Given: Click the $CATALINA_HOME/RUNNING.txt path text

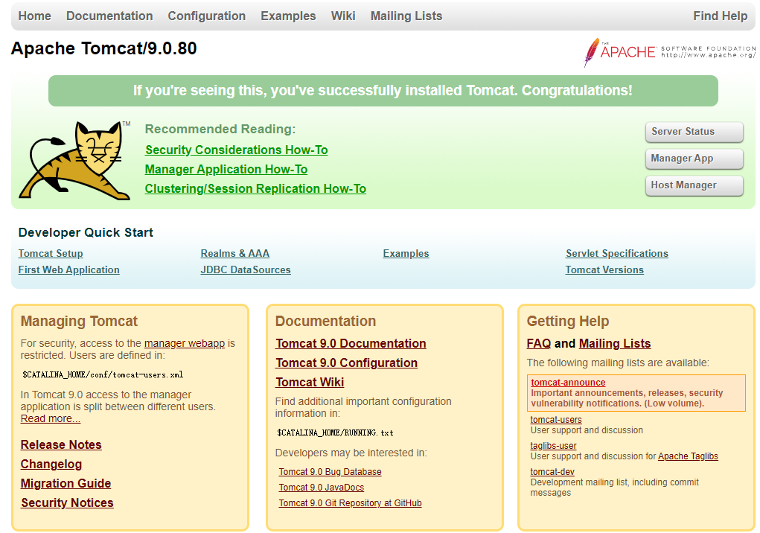Looking at the screenshot, I should click(335, 433).
